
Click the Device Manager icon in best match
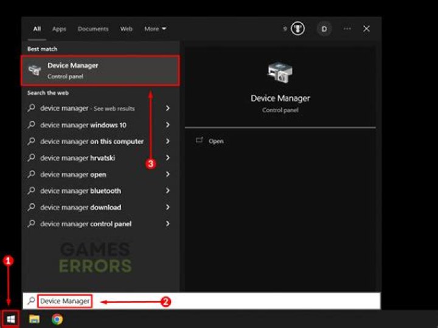35,70
